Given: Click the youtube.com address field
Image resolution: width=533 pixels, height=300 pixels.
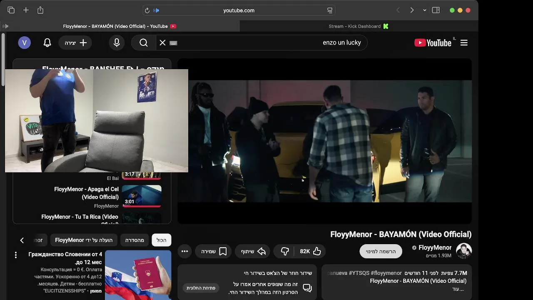Looking at the screenshot, I should [239, 10].
